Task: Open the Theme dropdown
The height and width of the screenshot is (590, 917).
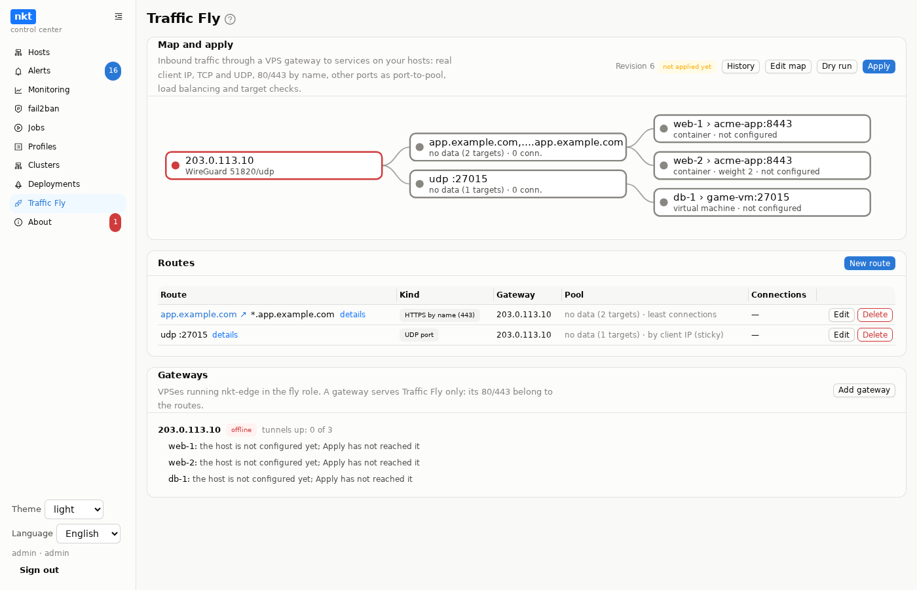Action: (x=74, y=509)
